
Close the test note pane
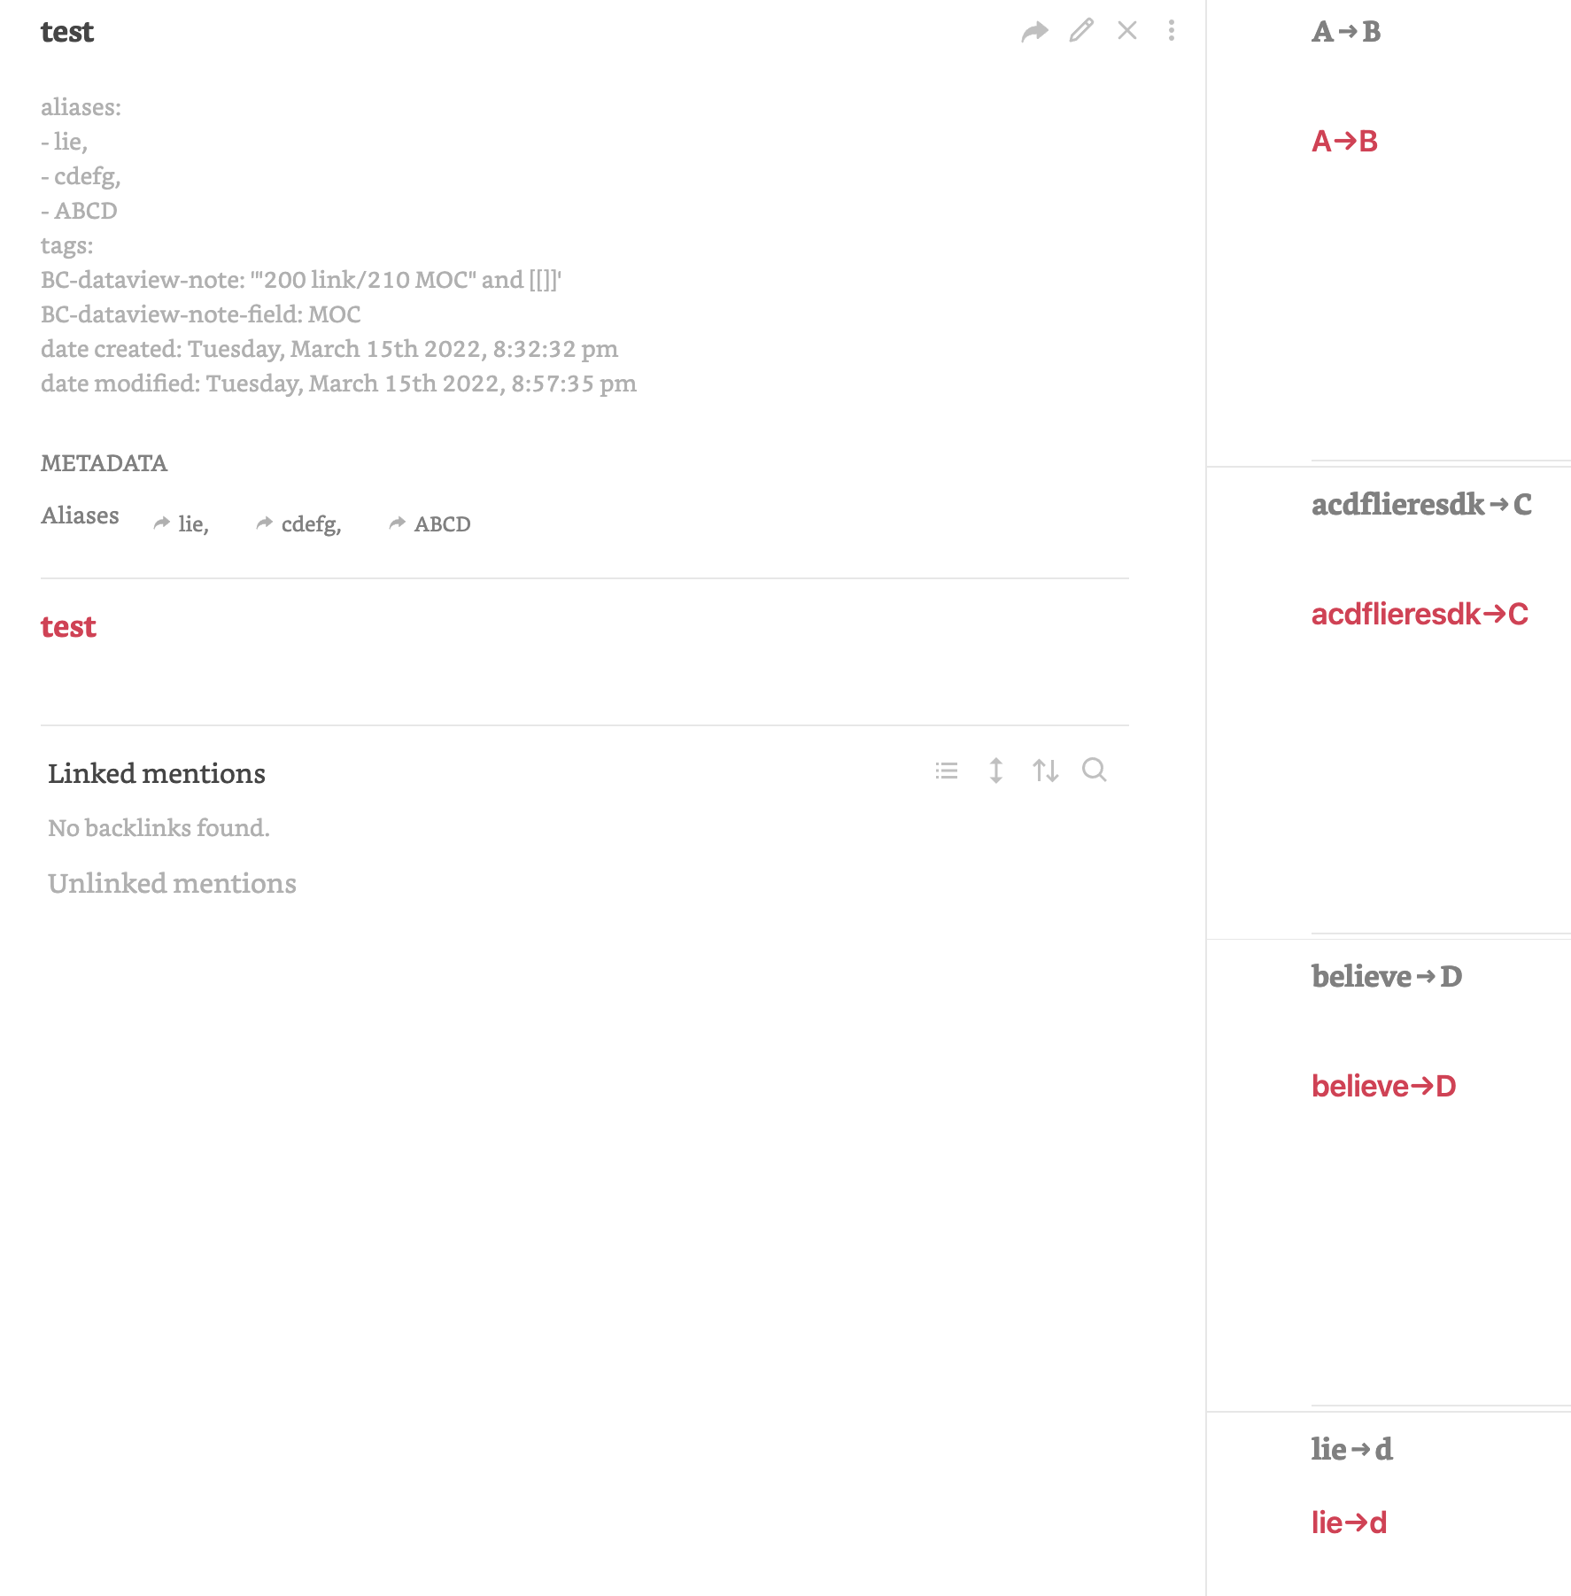coord(1127,31)
